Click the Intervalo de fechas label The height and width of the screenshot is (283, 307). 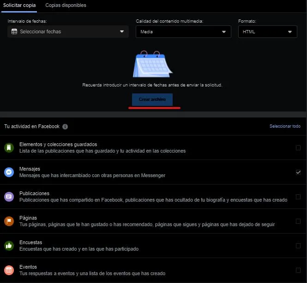27,21
